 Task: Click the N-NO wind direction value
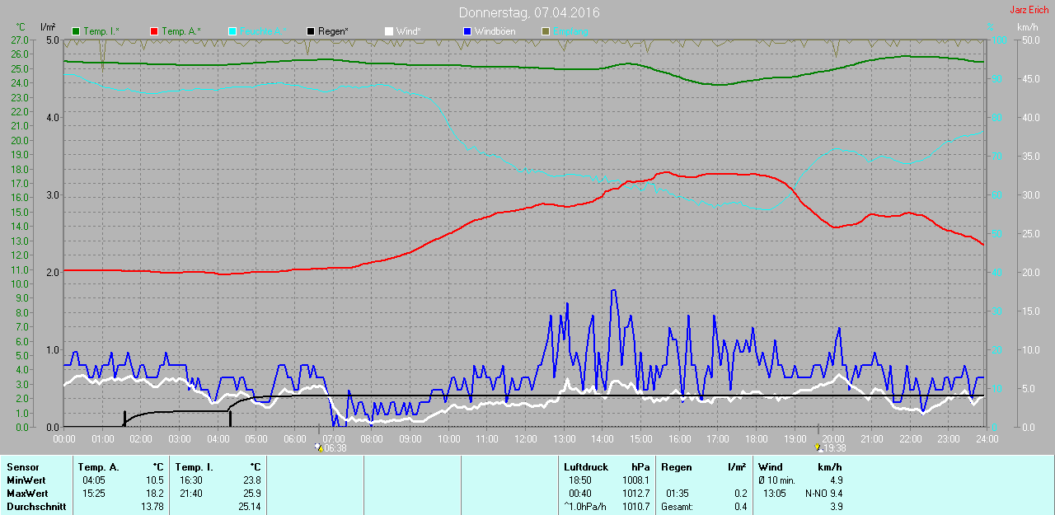pos(817,494)
